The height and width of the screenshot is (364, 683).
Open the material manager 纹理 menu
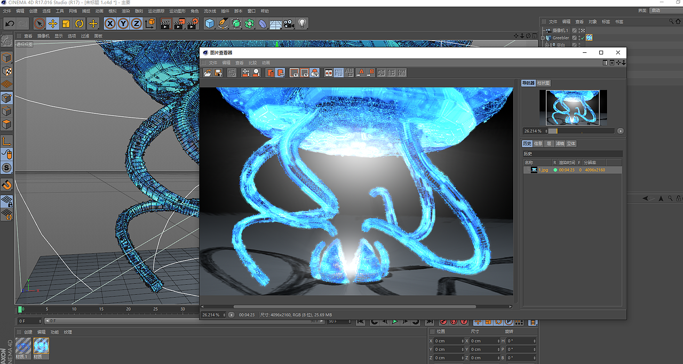(x=68, y=332)
